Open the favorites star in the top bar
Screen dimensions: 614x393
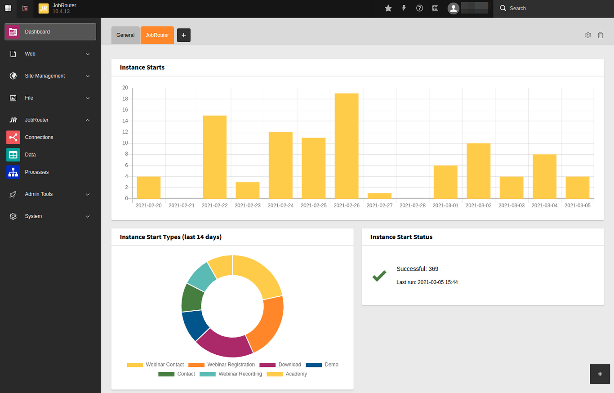click(x=388, y=8)
